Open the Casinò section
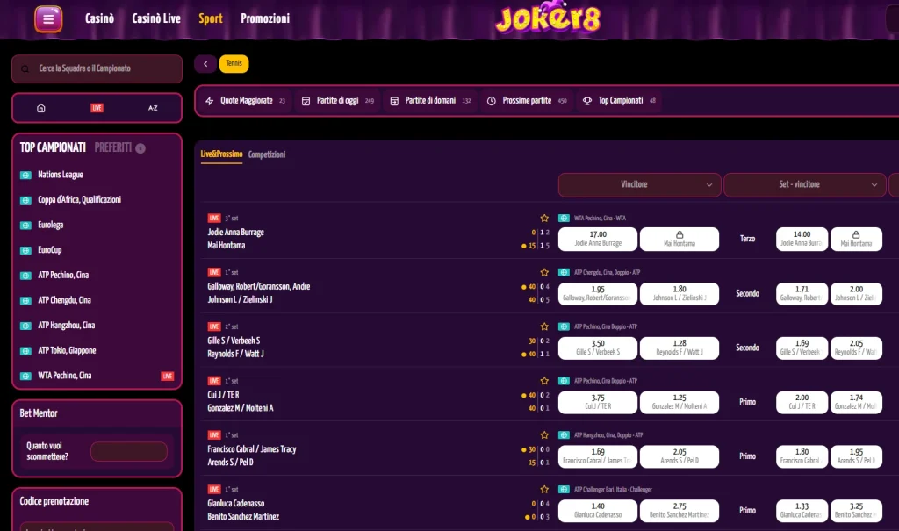 coord(100,18)
